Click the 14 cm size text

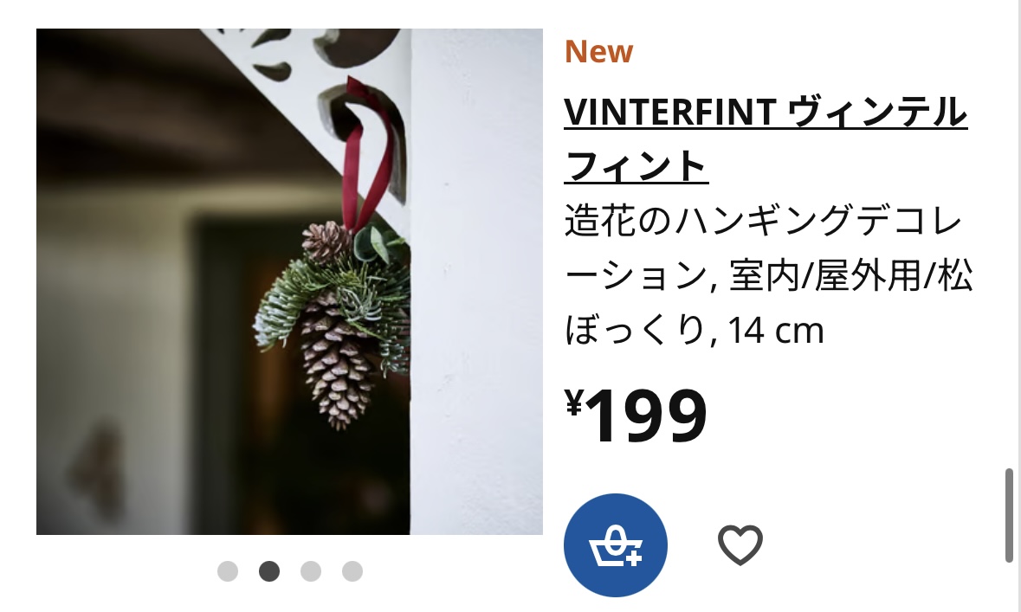[x=776, y=330]
